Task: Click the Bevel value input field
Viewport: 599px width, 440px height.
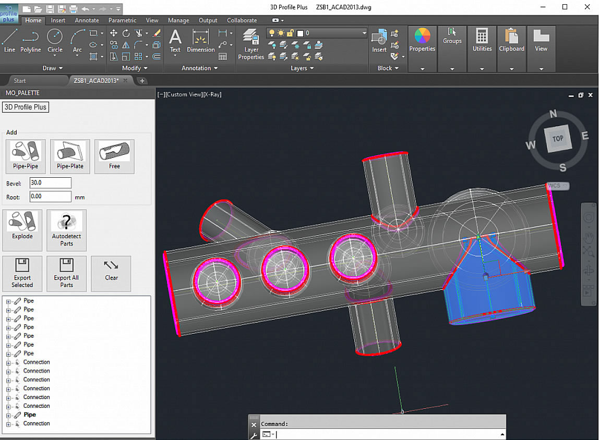Action: [x=50, y=183]
